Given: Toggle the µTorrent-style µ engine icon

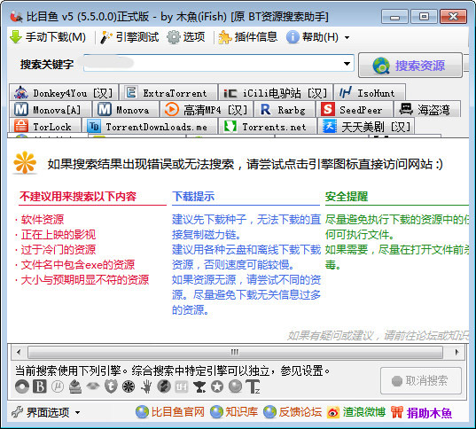Looking at the screenshot, I should click(x=58, y=386).
